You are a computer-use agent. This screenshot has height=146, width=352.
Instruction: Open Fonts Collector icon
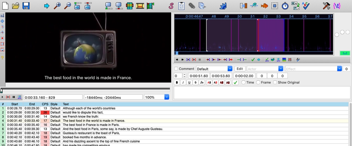[x=202, y=5]
